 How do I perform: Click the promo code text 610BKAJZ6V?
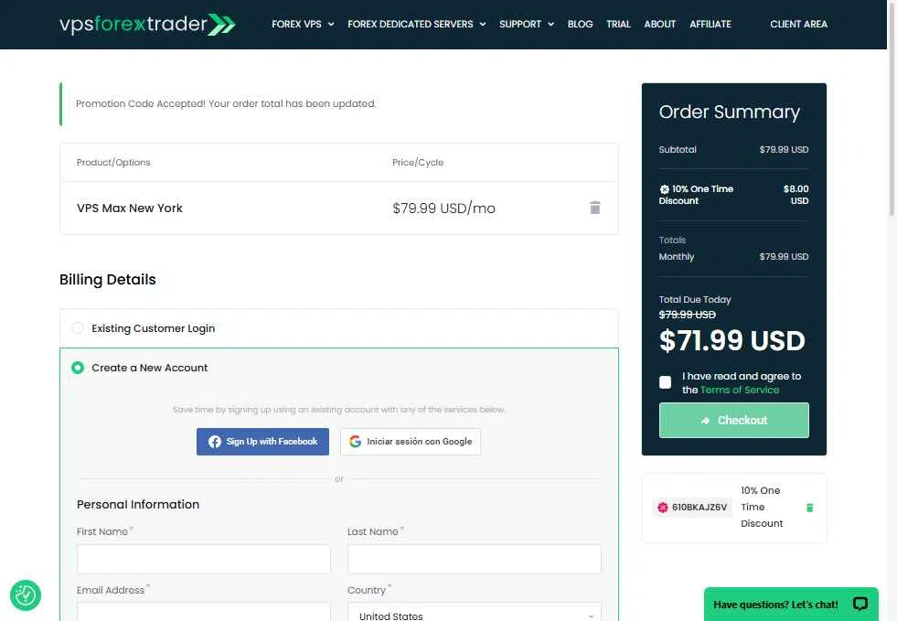pos(699,508)
